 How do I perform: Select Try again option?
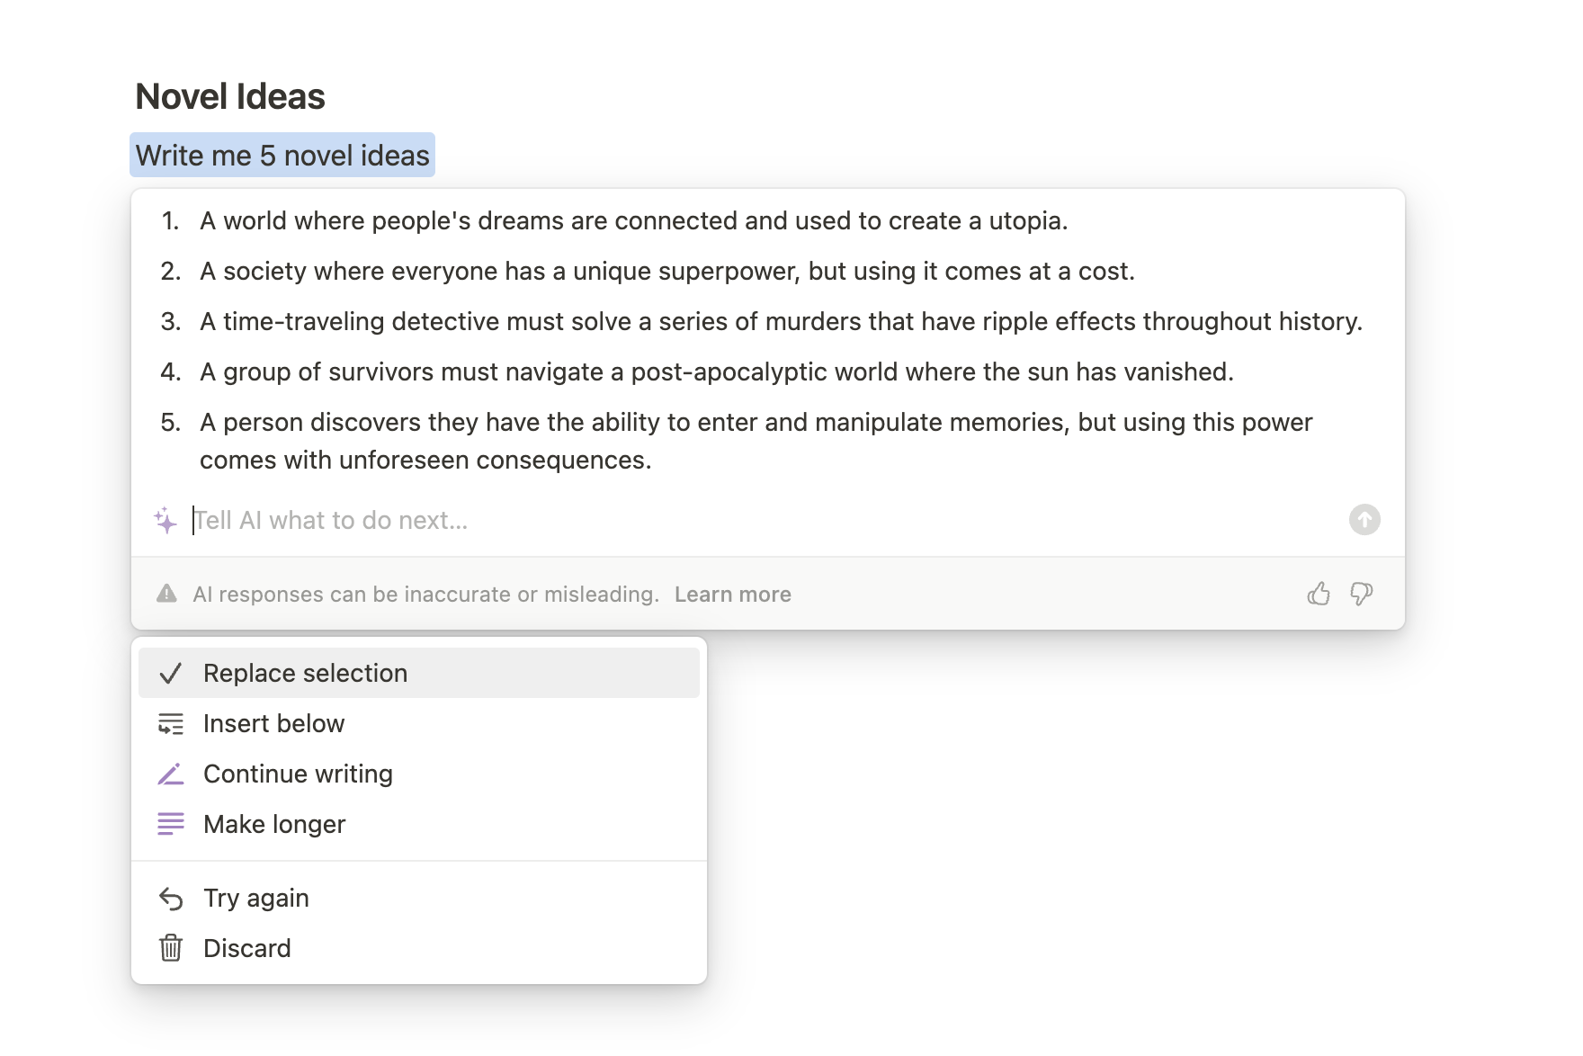(x=419, y=898)
